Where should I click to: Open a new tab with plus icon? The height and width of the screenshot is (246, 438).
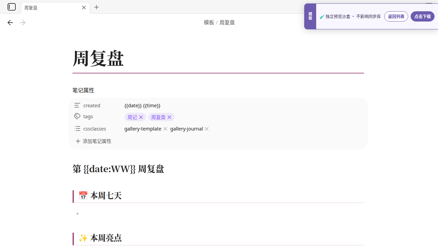[x=96, y=7]
